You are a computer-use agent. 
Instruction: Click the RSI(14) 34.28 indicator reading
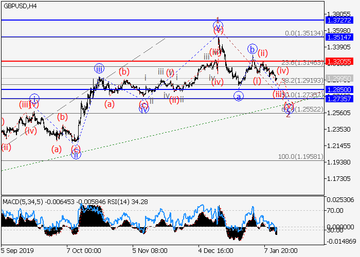[128, 202]
